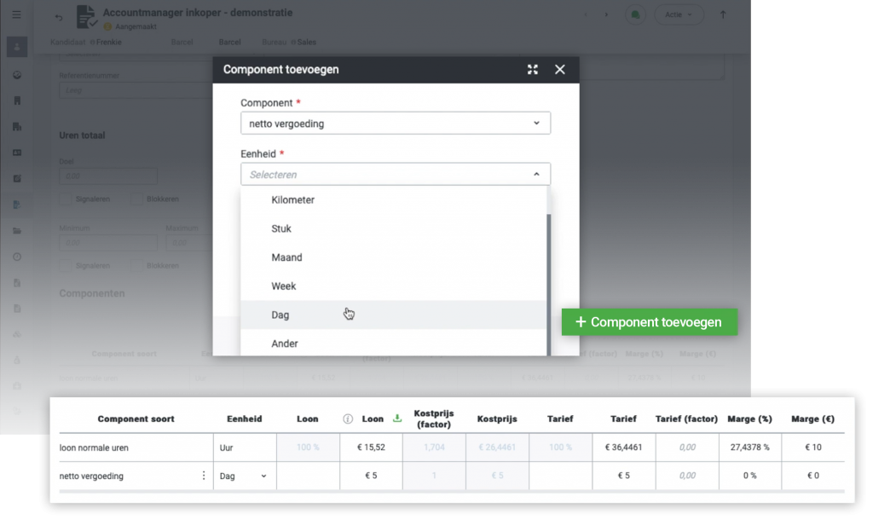Viewport: 873px width, 531px height.
Task: Select Dag from the unit list
Action: [x=393, y=315]
